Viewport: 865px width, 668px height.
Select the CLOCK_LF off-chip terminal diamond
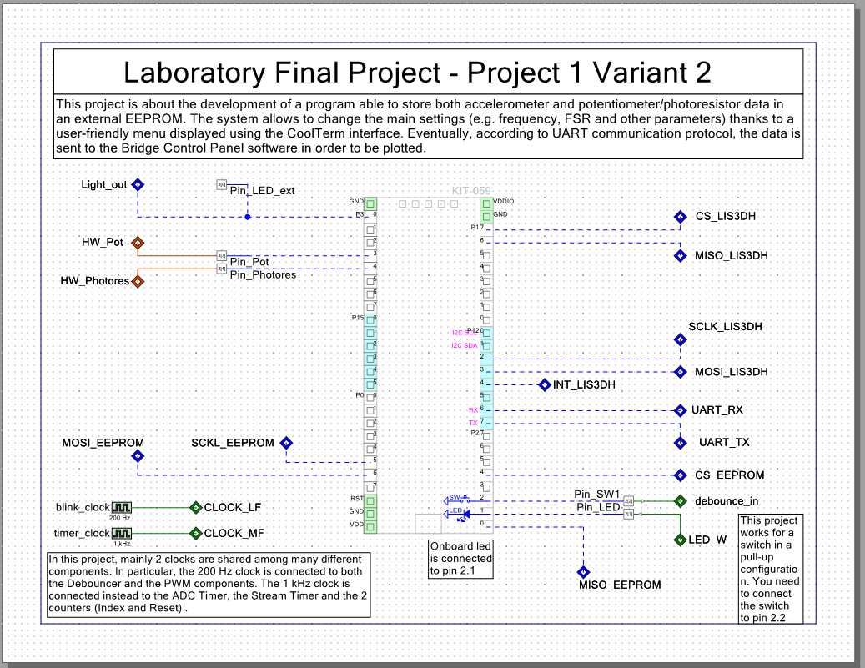[x=196, y=507]
